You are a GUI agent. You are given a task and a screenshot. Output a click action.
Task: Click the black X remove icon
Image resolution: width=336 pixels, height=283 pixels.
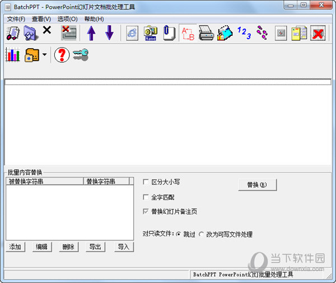(x=47, y=30)
